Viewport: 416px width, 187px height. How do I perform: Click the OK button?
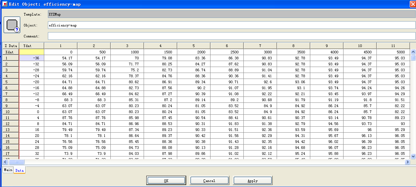[x=166, y=180]
